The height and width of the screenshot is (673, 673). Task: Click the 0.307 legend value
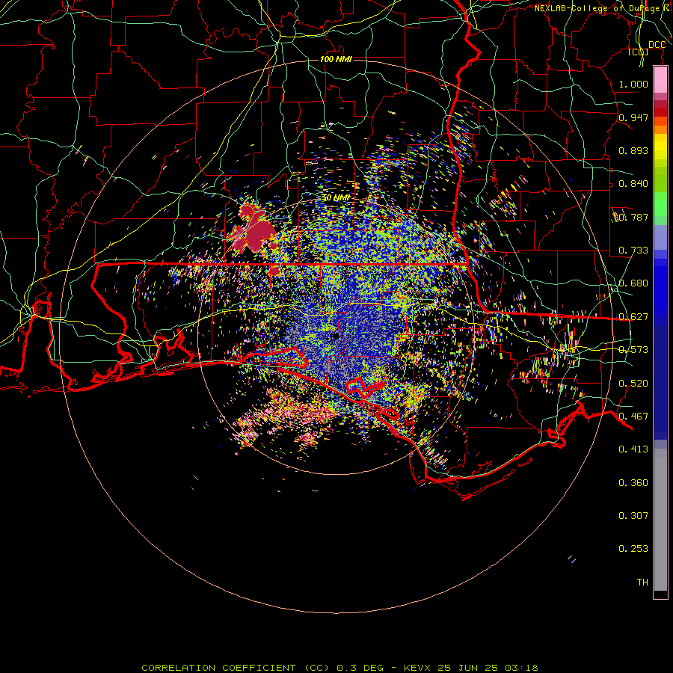pos(633,516)
